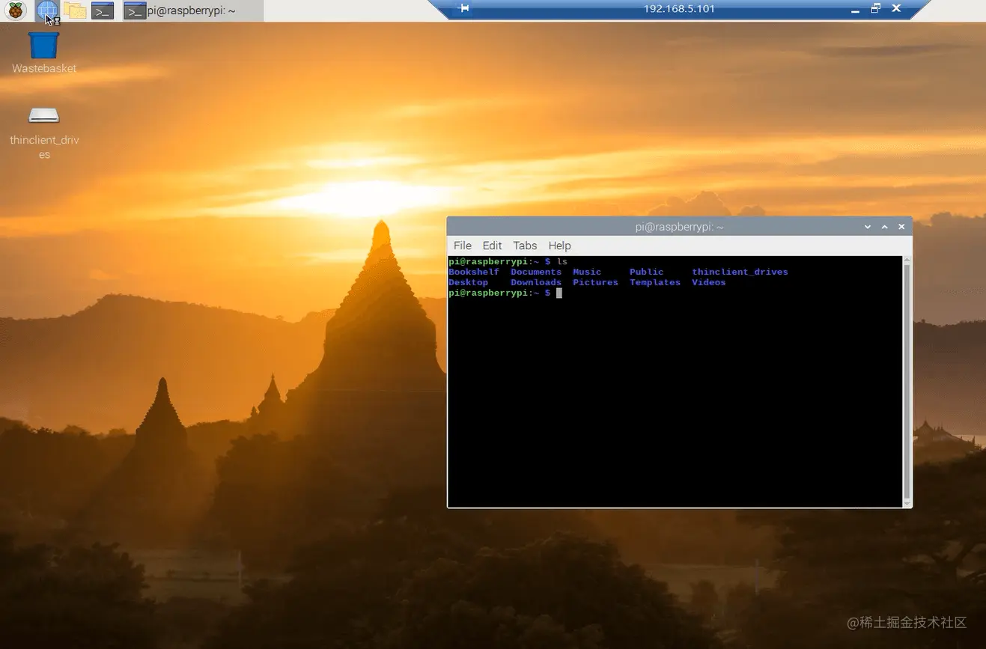This screenshot has width=986, height=649.
Task: Click the Downloads directory name
Action: 536,282
